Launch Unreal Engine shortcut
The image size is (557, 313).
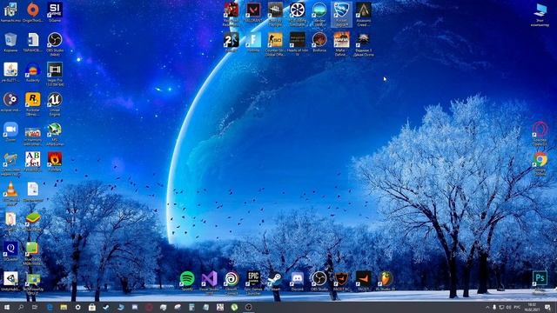click(x=55, y=103)
